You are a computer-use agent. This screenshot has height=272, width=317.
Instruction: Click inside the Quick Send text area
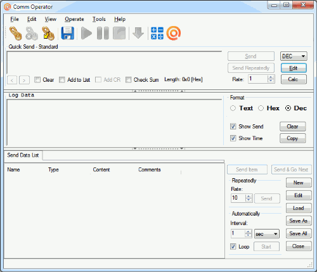tap(114, 63)
